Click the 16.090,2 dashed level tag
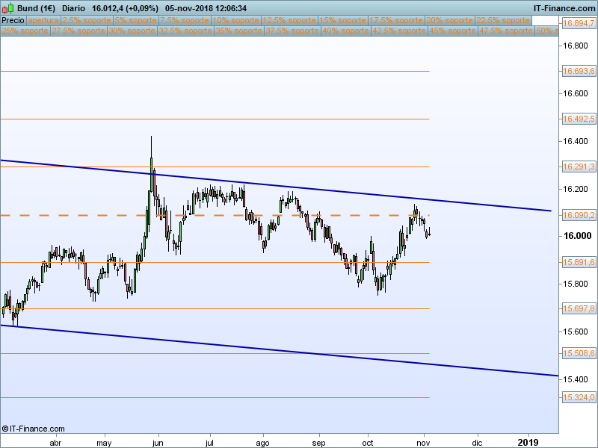The image size is (598, 448). [x=579, y=216]
